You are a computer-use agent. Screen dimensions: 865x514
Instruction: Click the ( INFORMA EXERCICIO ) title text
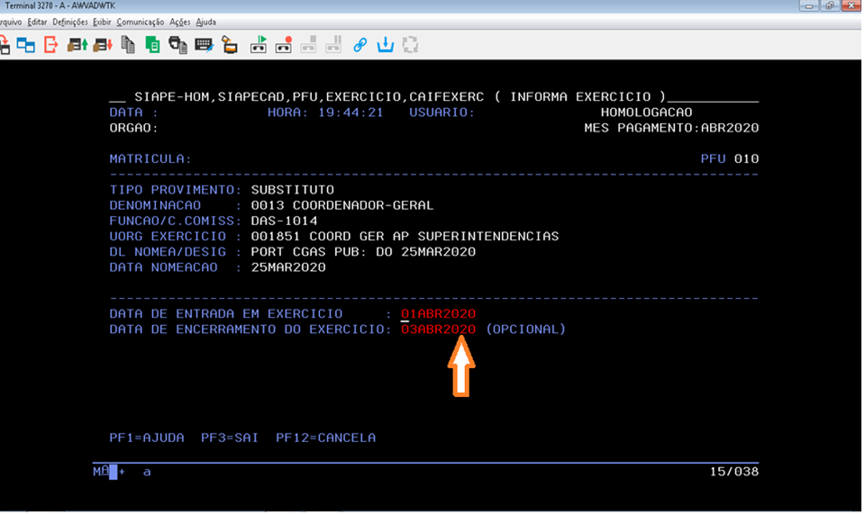[x=579, y=97]
